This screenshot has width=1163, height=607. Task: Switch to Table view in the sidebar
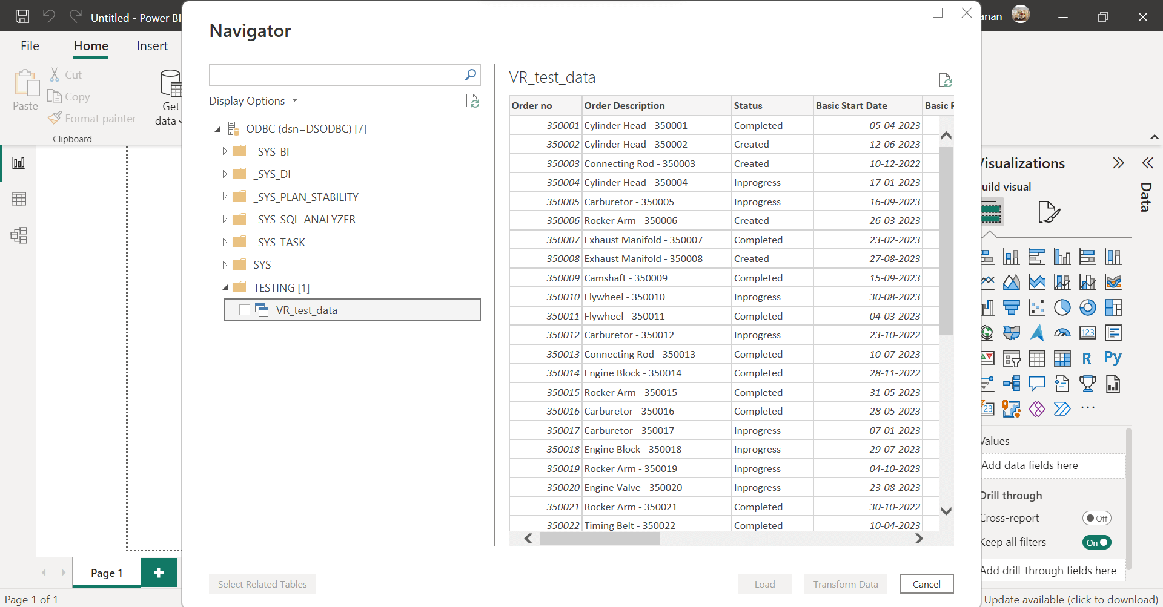point(19,199)
